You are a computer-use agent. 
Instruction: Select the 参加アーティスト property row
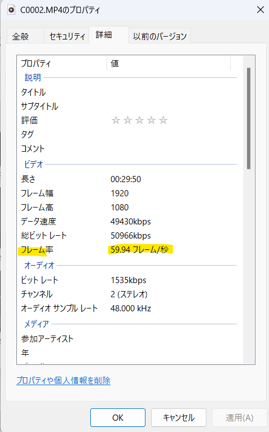130,338
